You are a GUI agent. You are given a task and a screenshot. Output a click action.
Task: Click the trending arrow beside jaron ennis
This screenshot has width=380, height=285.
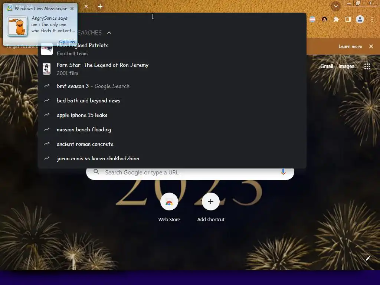(47, 158)
